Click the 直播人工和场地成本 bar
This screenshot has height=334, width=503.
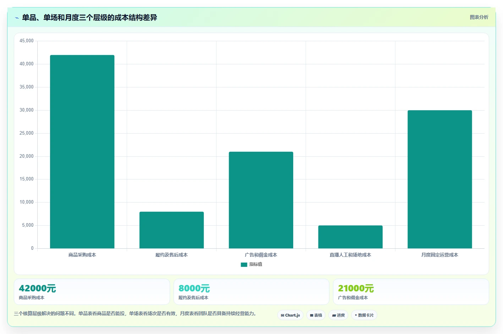tap(350, 237)
